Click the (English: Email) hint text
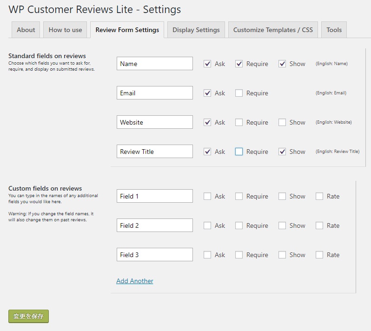The width and height of the screenshot is (371, 331). [331, 93]
